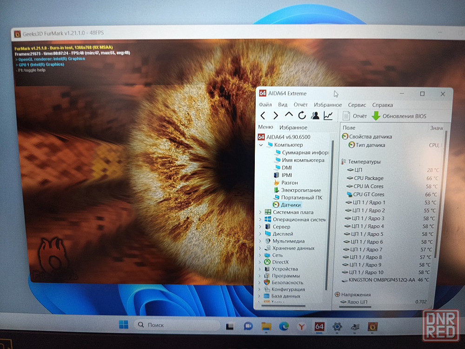Click the Back arrow in AIDA64 toolbar
This screenshot has width=465, height=349.
(x=263, y=115)
